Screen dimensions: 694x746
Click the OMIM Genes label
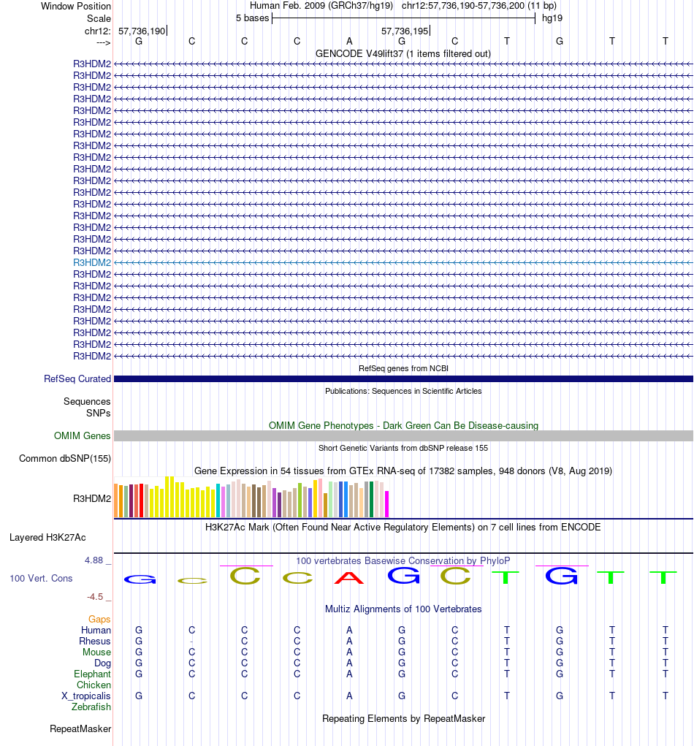[x=83, y=435]
